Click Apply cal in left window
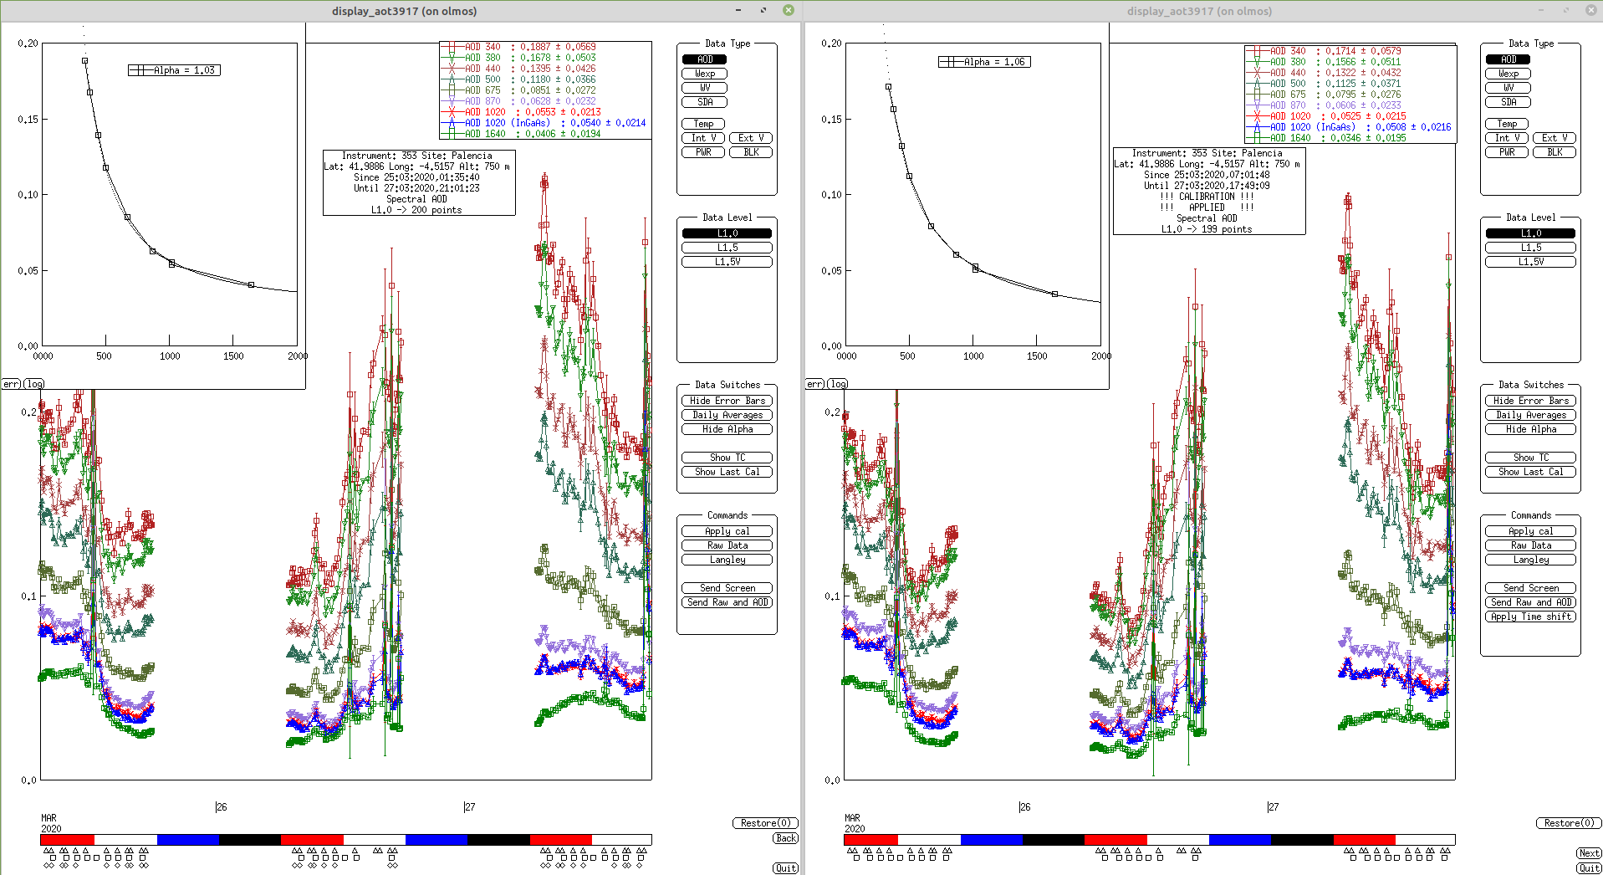The width and height of the screenshot is (1603, 875). [727, 531]
